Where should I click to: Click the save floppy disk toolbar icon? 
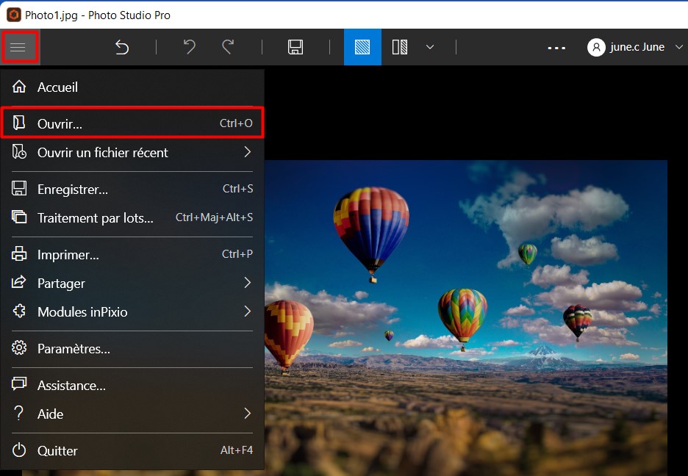(x=295, y=47)
